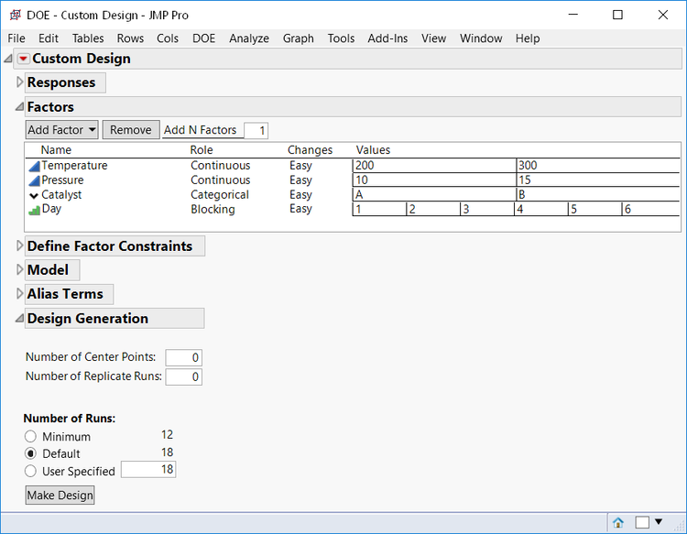Click the Continuous role for Pressure
The height and width of the screenshot is (534, 687).
(x=221, y=180)
